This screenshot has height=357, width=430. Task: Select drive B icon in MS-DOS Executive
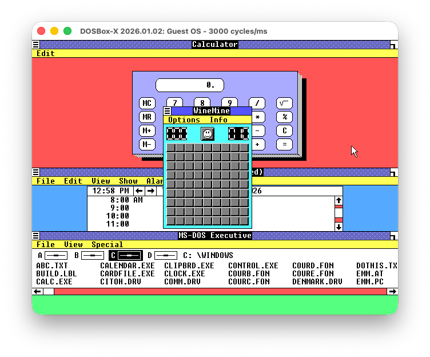click(92, 255)
